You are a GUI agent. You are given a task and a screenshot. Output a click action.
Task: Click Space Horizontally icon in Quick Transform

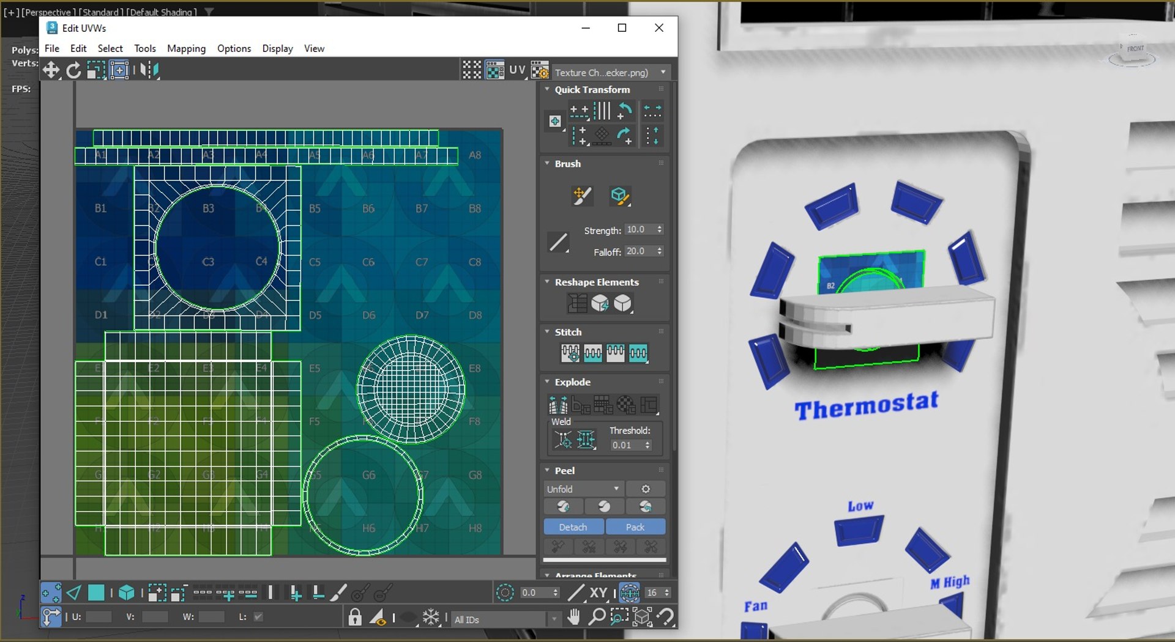coord(652,111)
